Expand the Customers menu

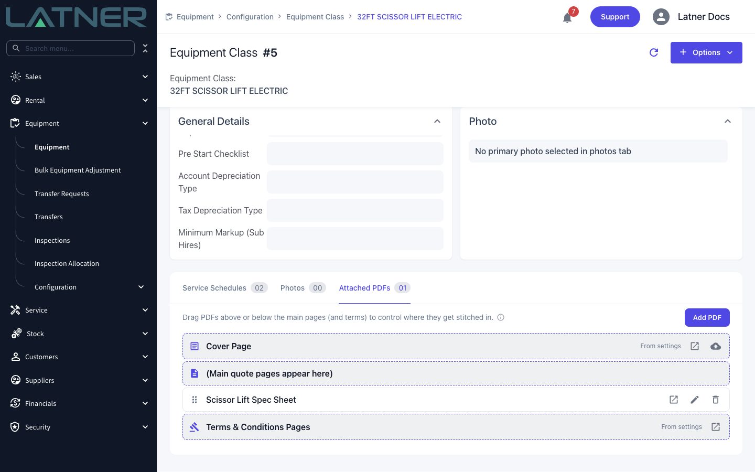[145, 357]
